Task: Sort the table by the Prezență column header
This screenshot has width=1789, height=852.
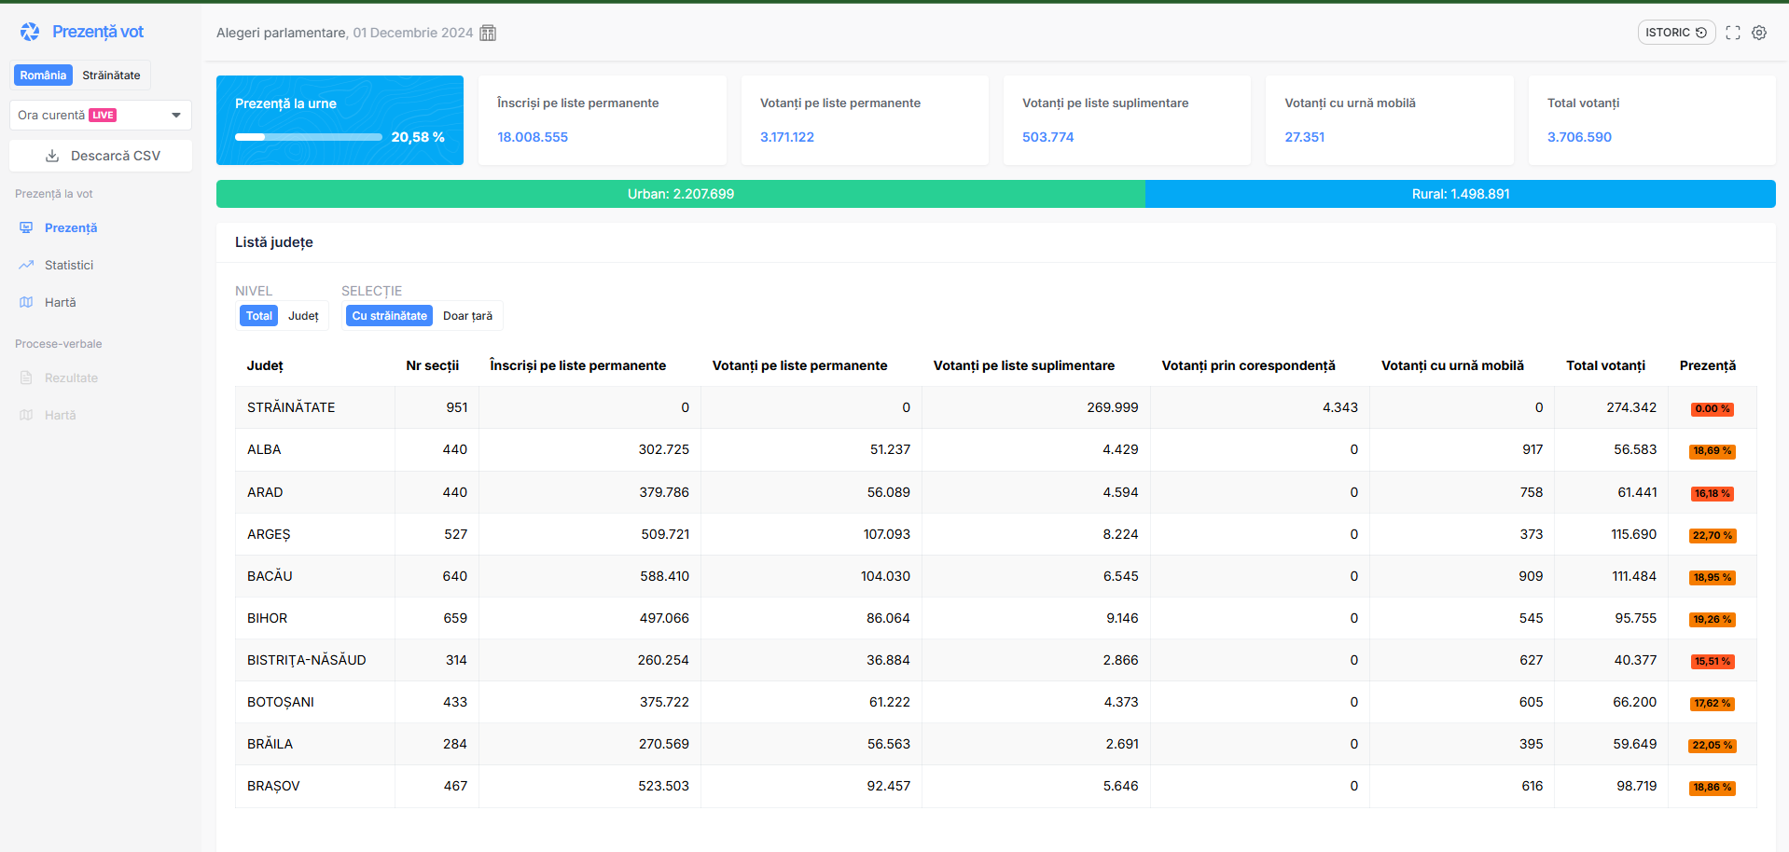Action: pyautogui.click(x=1707, y=365)
